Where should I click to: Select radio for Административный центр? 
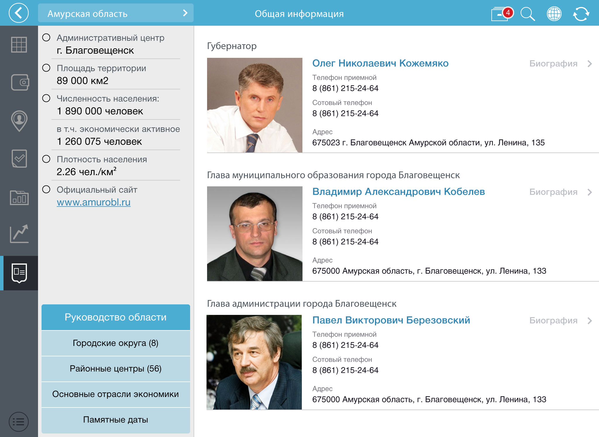coord(46,37)
